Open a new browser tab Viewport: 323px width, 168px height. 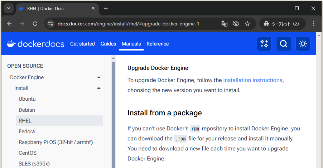(x=106, y=8)
